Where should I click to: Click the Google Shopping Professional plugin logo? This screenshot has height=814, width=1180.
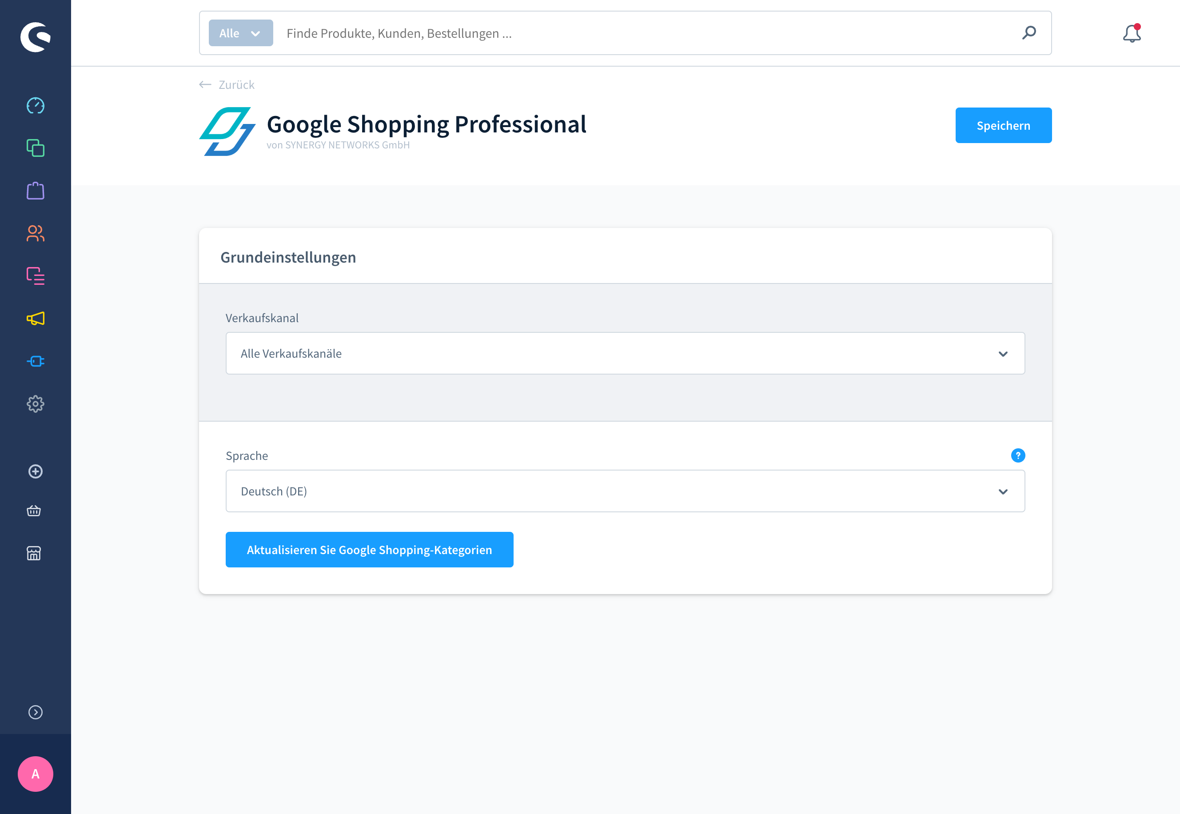(x=227, y=131)
